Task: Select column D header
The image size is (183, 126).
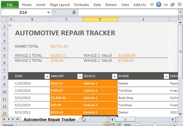Action: [x=100, y=19]
